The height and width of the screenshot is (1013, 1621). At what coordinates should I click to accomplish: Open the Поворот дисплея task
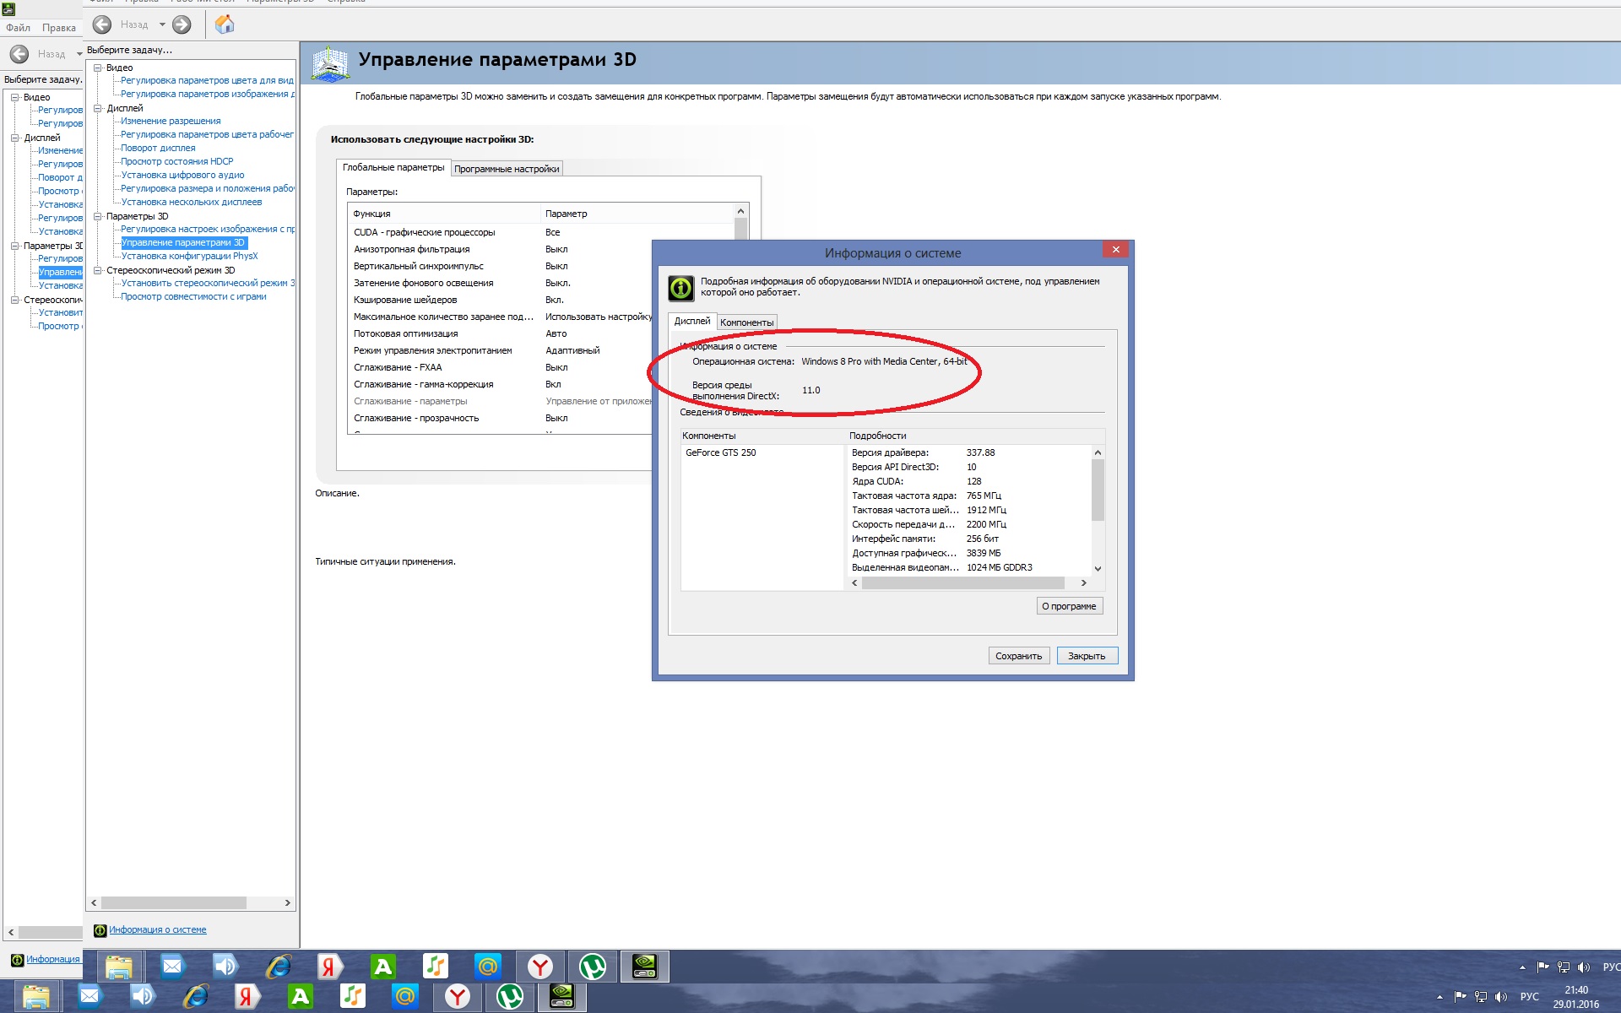tap(158, 149)
